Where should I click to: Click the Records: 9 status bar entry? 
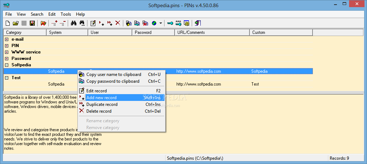point(339,158)
